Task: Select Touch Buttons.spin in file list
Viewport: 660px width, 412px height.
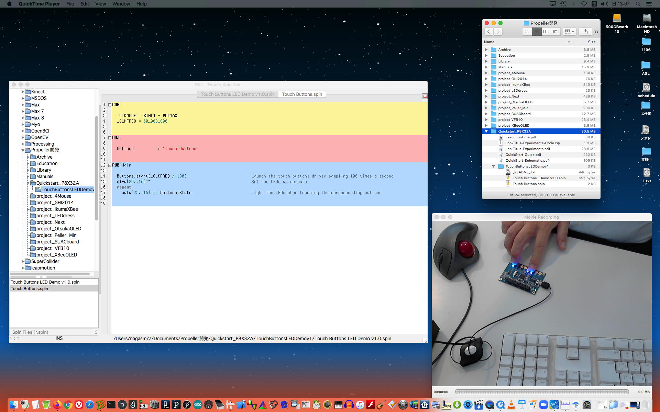Action: coord(30,288)
